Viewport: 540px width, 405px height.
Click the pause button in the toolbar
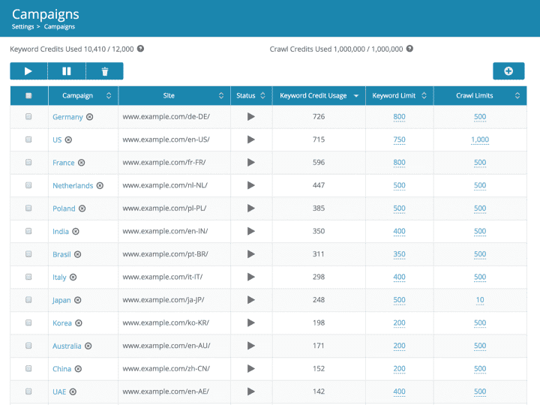pyautogui.click(x=67, y=71)
